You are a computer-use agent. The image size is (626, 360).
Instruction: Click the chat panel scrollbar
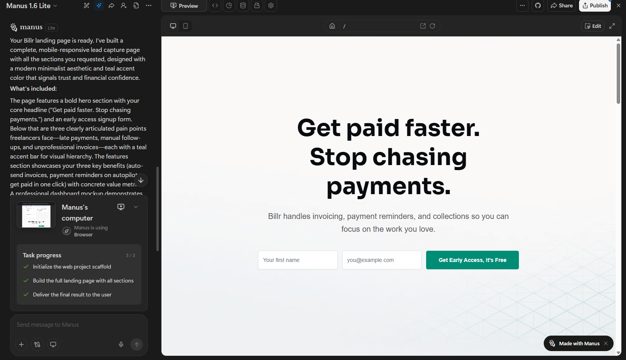(158, 208)
